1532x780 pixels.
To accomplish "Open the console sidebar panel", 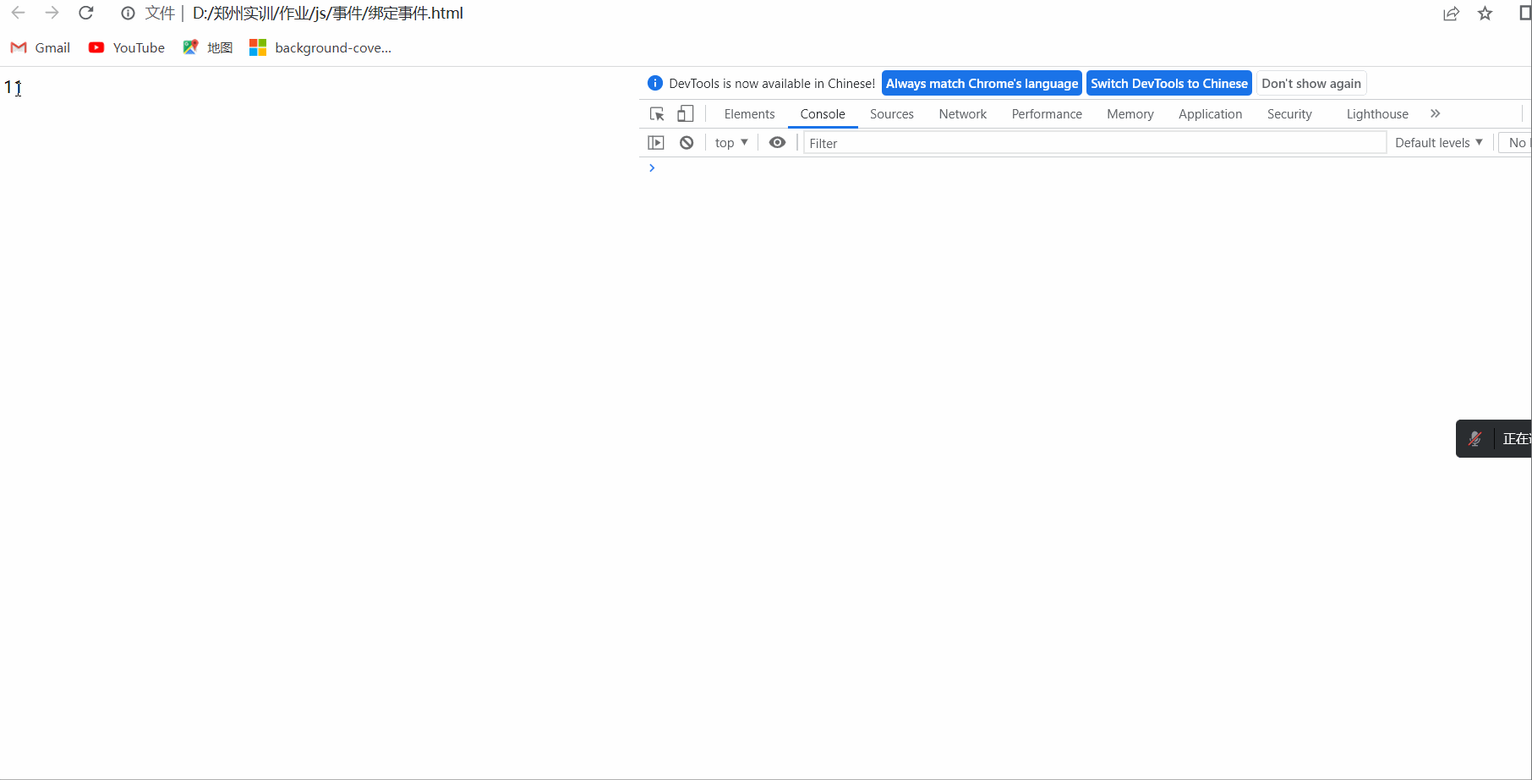I will coord(656,142).
